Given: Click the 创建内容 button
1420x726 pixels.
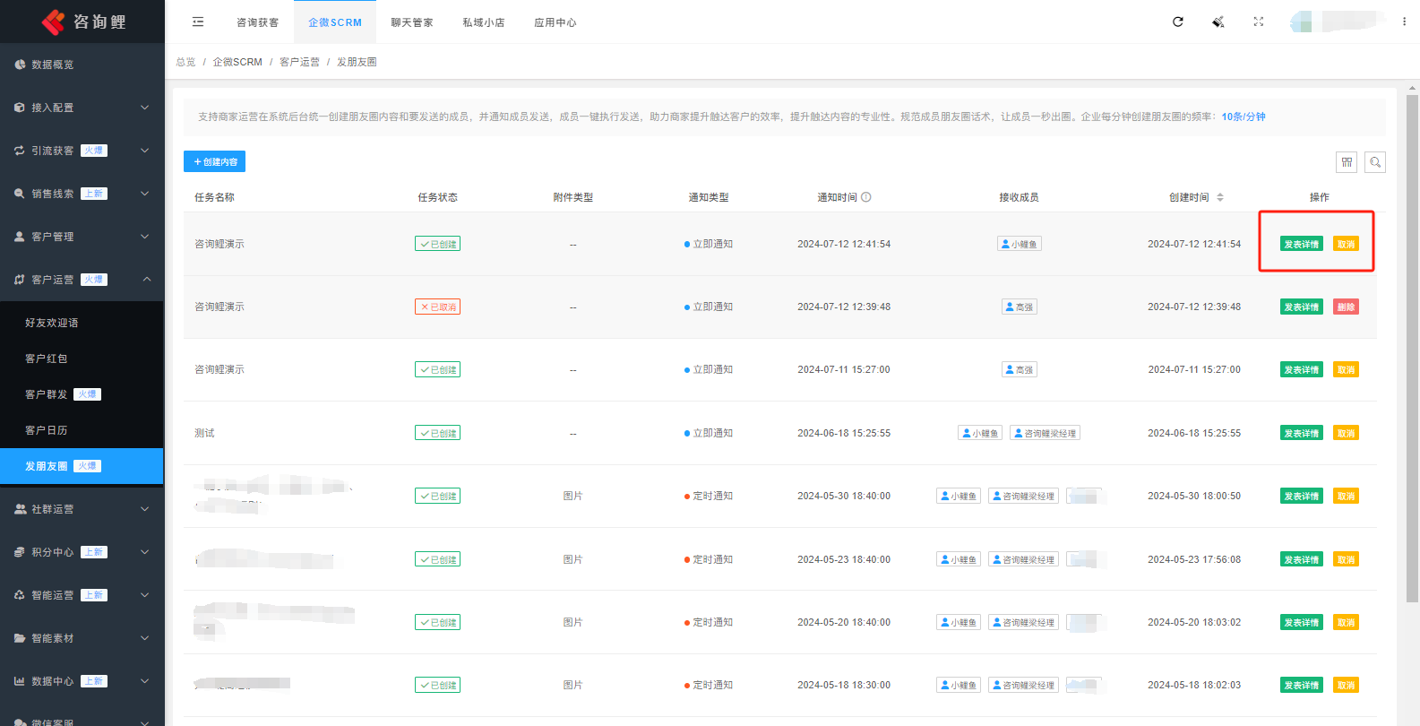Looking at the screenshot, I should tap(214, 161).
